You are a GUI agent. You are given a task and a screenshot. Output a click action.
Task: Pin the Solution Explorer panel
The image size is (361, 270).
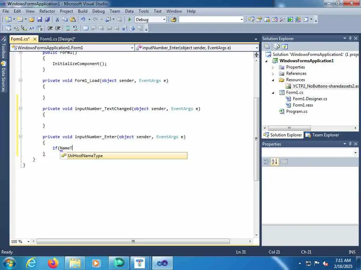click(350, 39)
